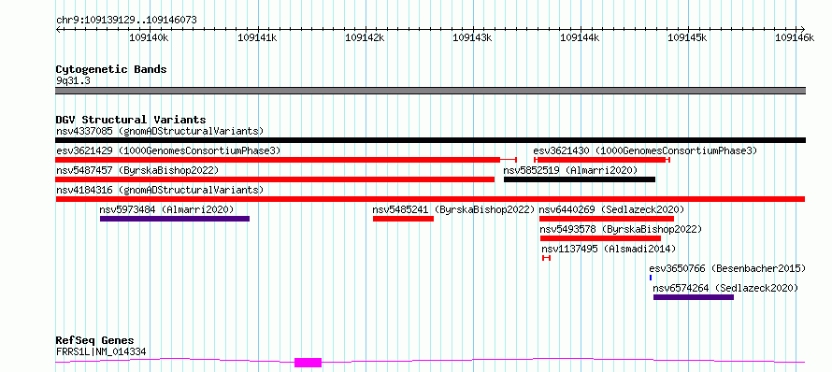Open the nsv5487457 ByrskaBishop2022 label
The width and height of the screenshot is (832, 372).
[137, 170]
